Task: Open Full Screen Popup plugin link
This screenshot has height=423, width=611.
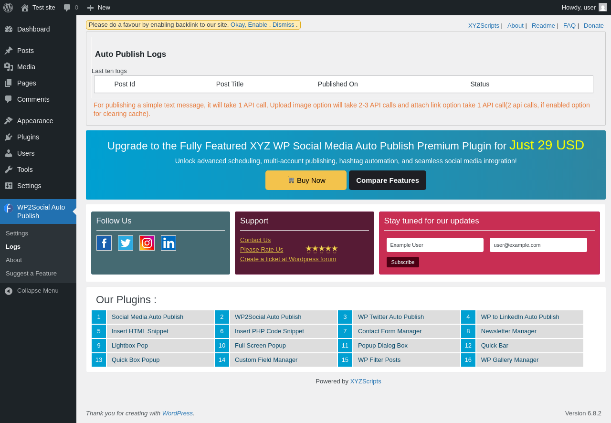Action: [260, 346]
